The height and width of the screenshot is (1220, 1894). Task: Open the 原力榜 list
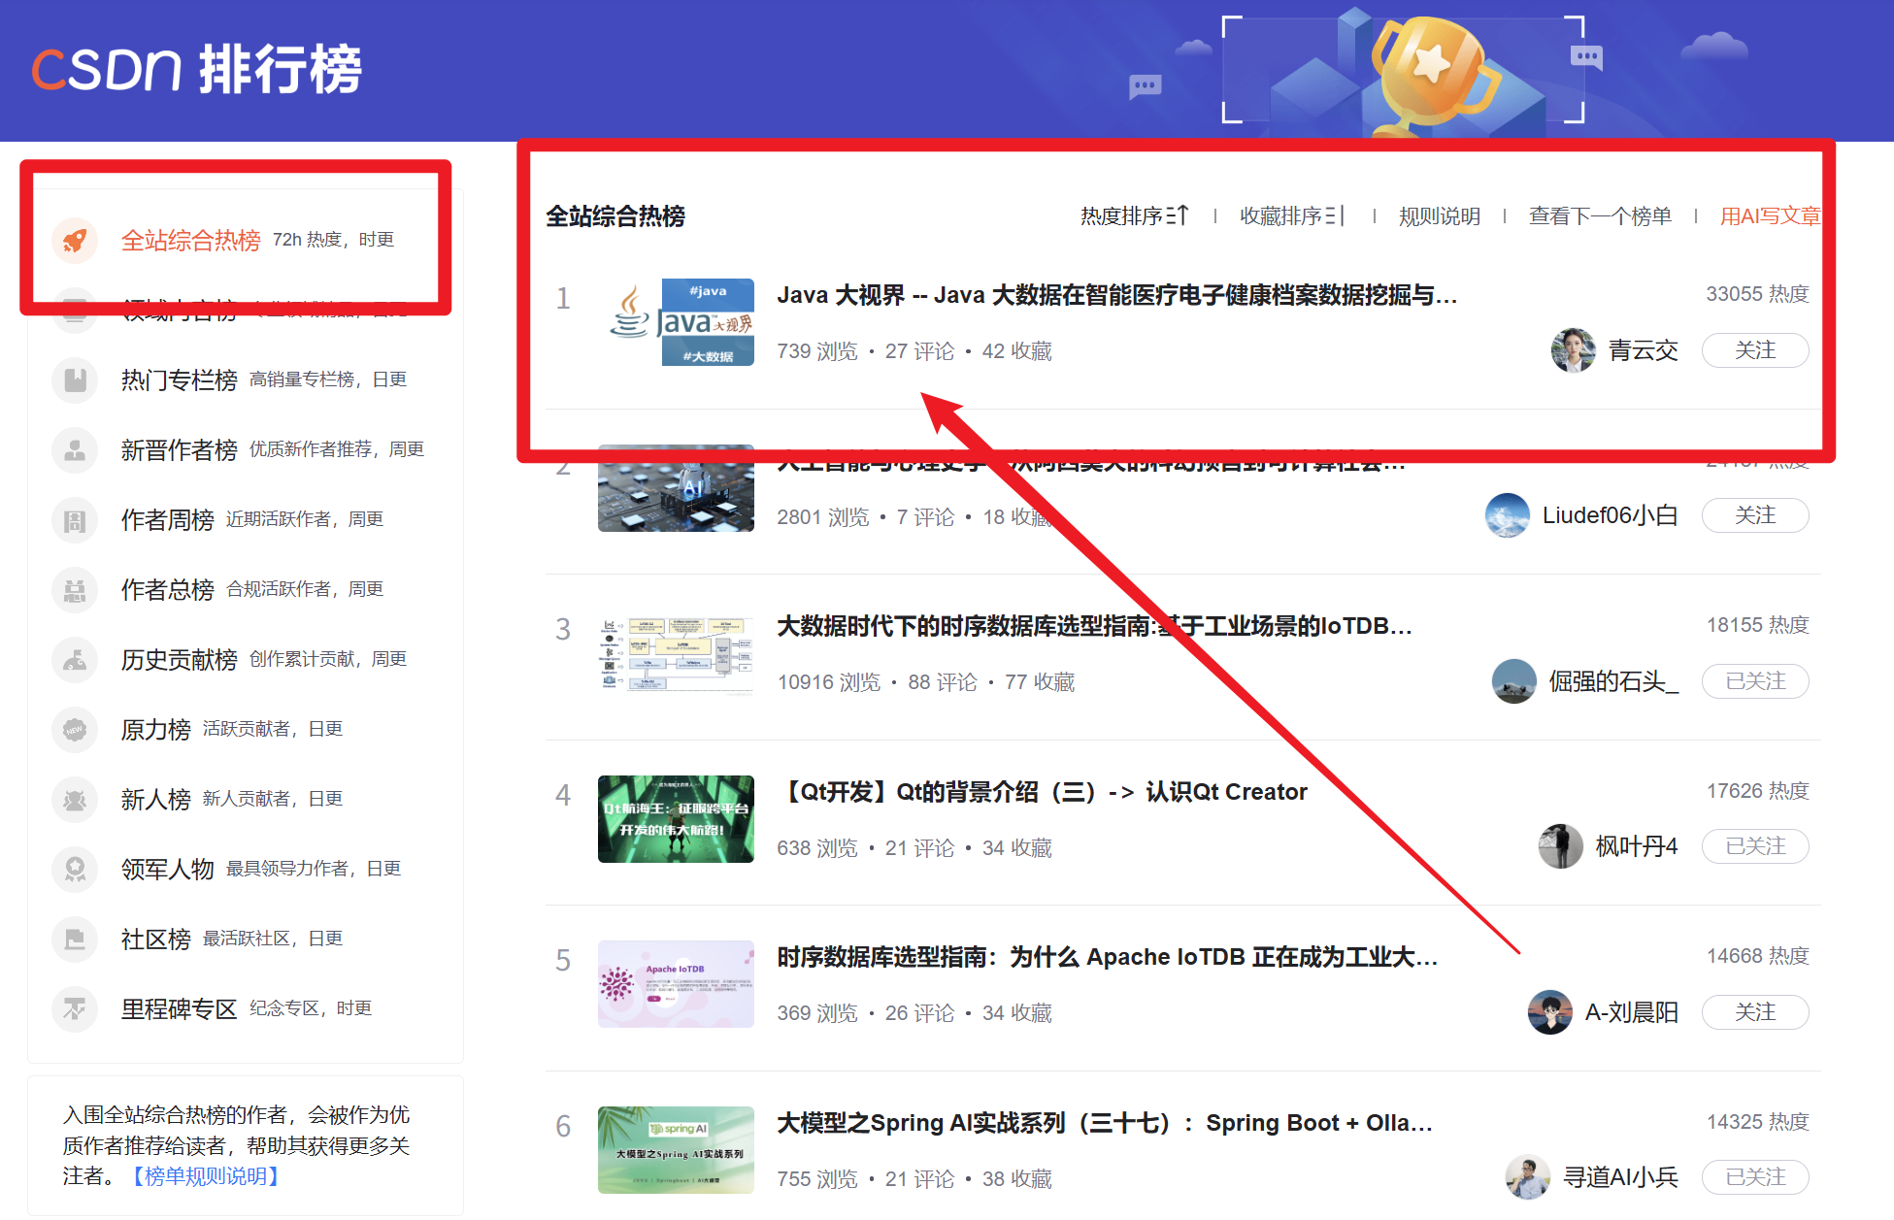(x=155, y=729)
